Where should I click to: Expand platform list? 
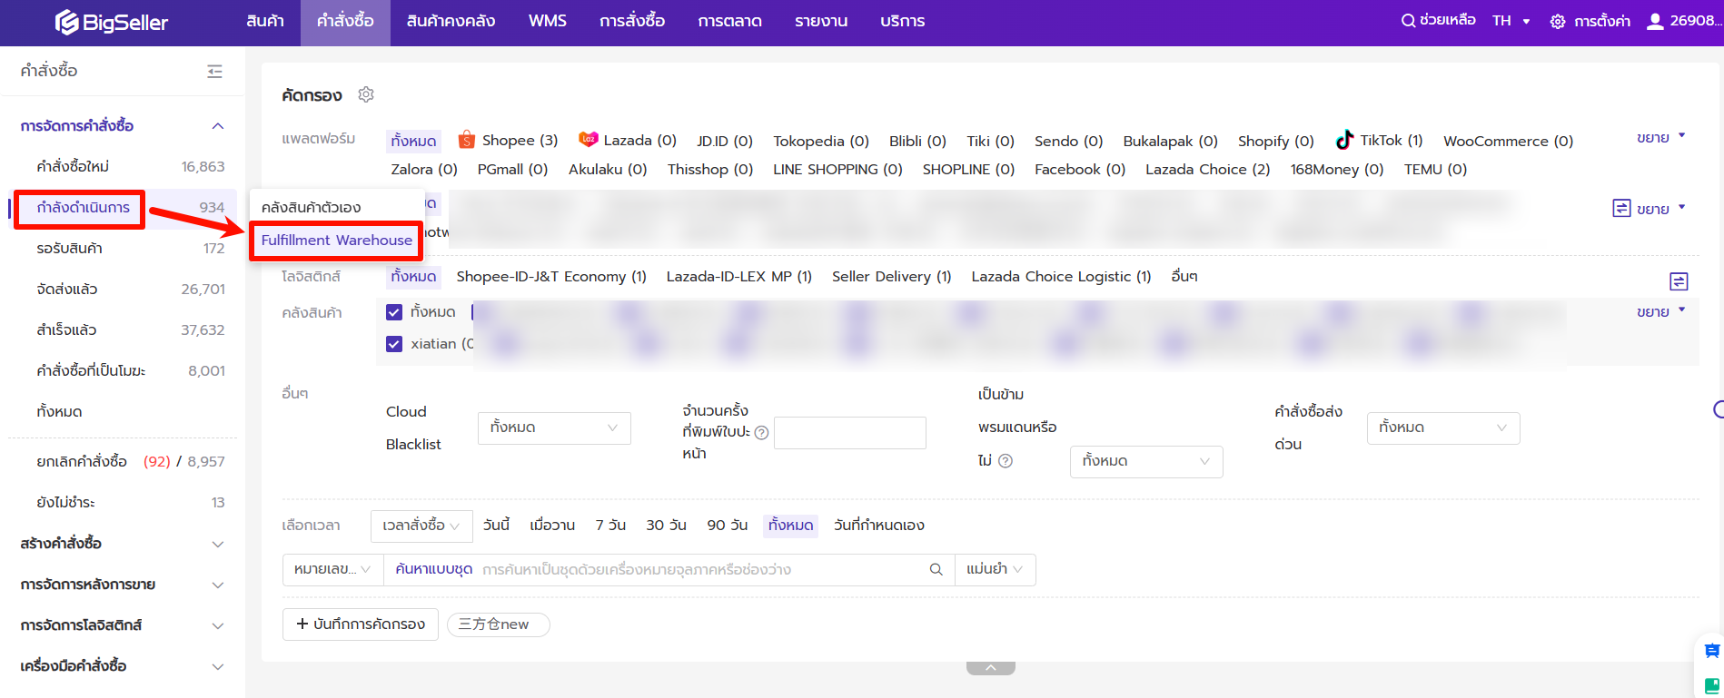pyautogui.click(x=1660, y=138)
